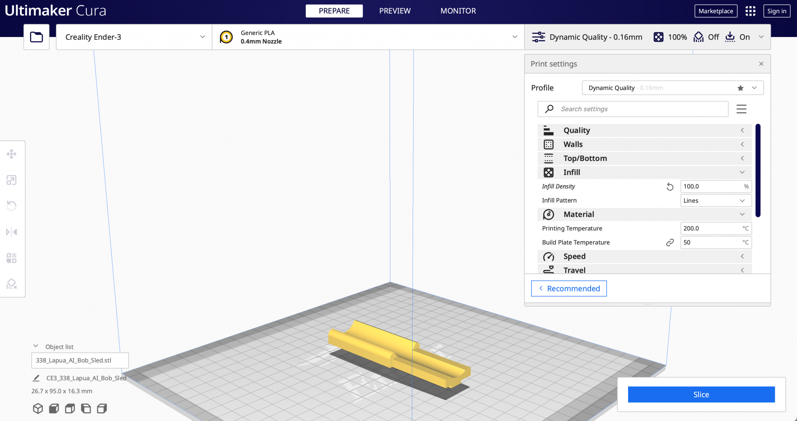The height and width of the screenshot is (421, 797).
Task: Edit the Printing Temperature field
Action: coord(716,228)
